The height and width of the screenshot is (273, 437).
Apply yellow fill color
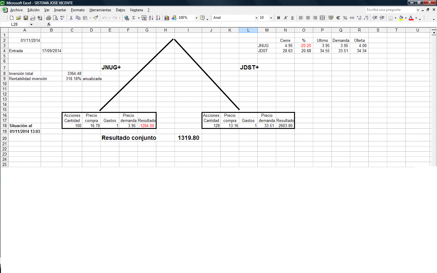point(401,18)
